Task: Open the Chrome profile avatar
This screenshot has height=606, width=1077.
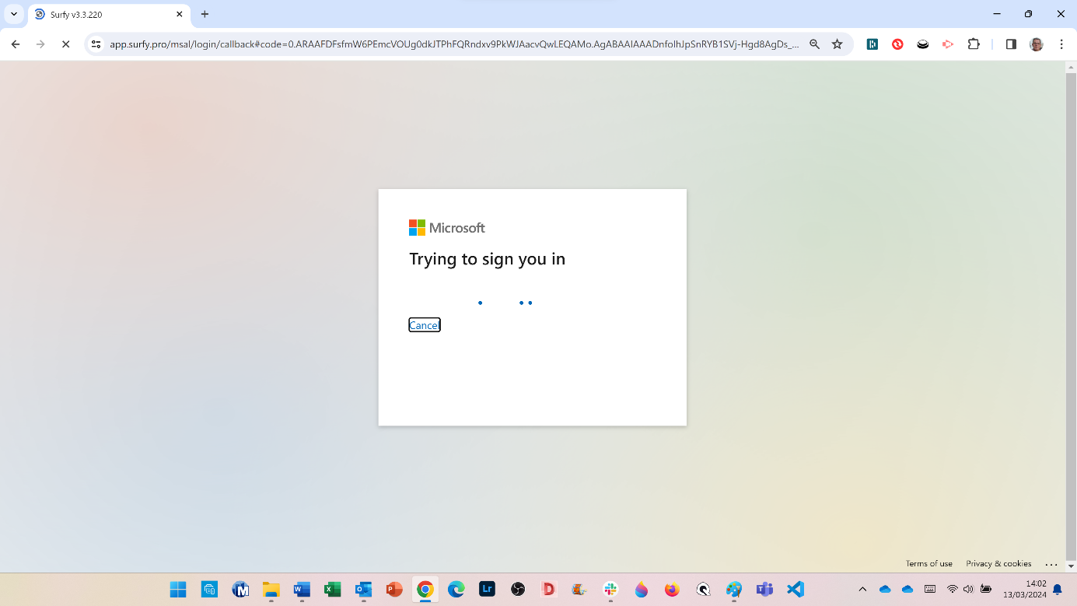Action: pos(1037,44)
